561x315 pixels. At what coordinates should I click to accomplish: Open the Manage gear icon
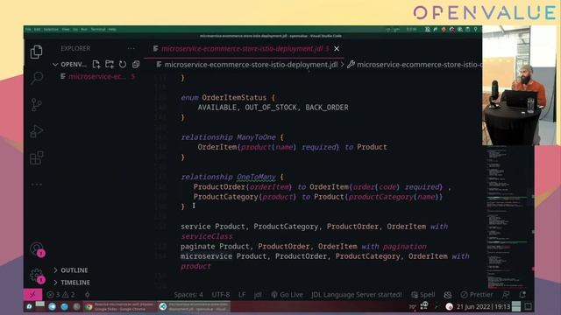pos(37,276)
